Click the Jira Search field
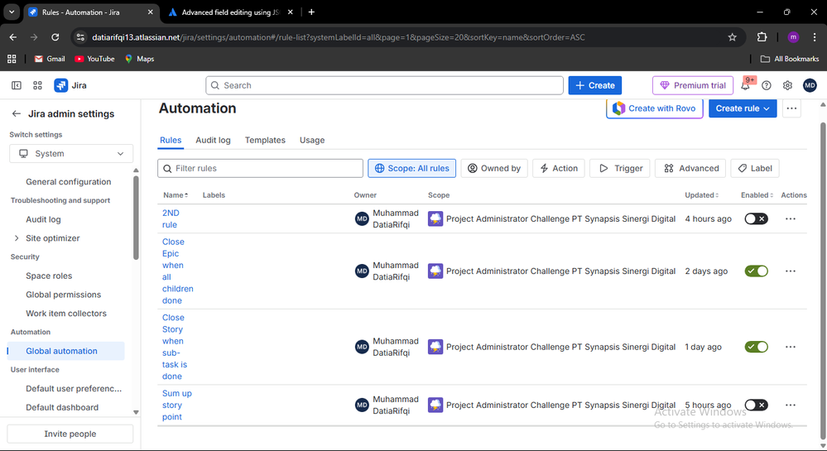The width and height of the screenshot is (827, 451). coord(384,85)
